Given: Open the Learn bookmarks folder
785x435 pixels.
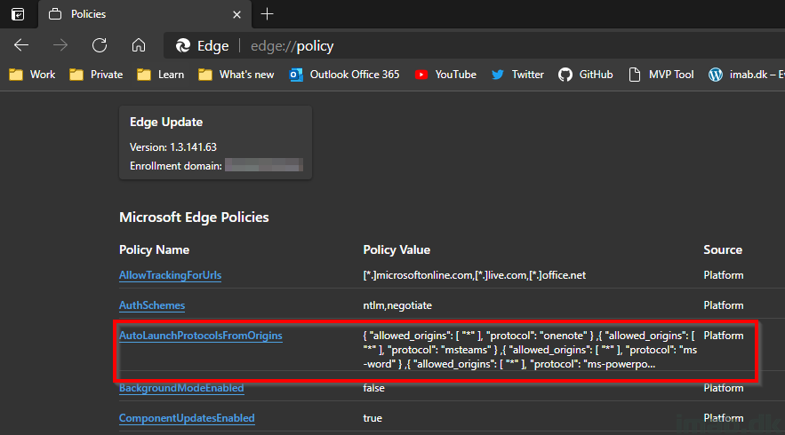Looking at the screenshot, I should coord(161,75).
